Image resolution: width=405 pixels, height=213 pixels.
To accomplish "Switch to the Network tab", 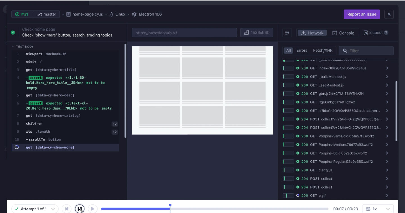I will coord(312,33).
